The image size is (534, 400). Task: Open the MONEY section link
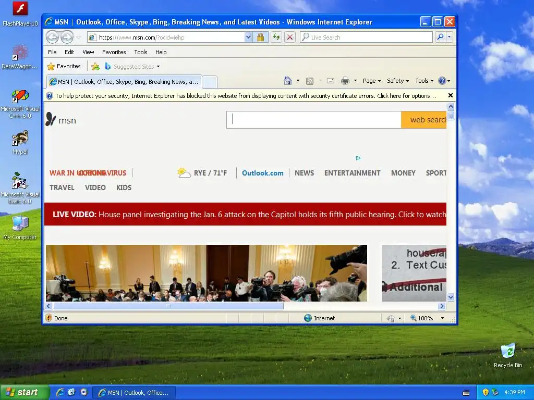tap(403, 173)
